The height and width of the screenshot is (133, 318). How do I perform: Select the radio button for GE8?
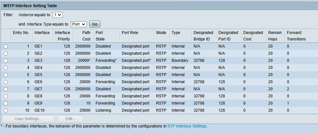coord(6,96)
